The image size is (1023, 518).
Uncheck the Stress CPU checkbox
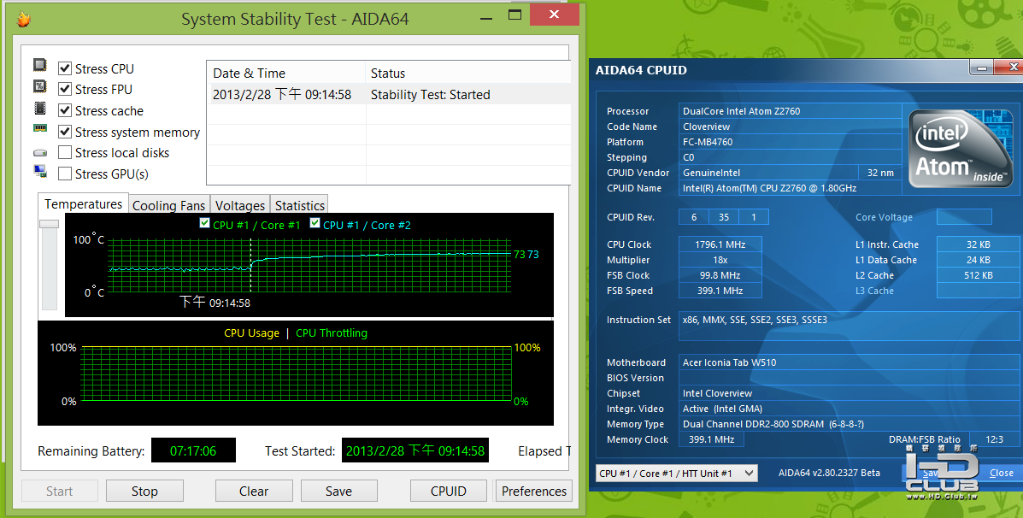point(65,68)
